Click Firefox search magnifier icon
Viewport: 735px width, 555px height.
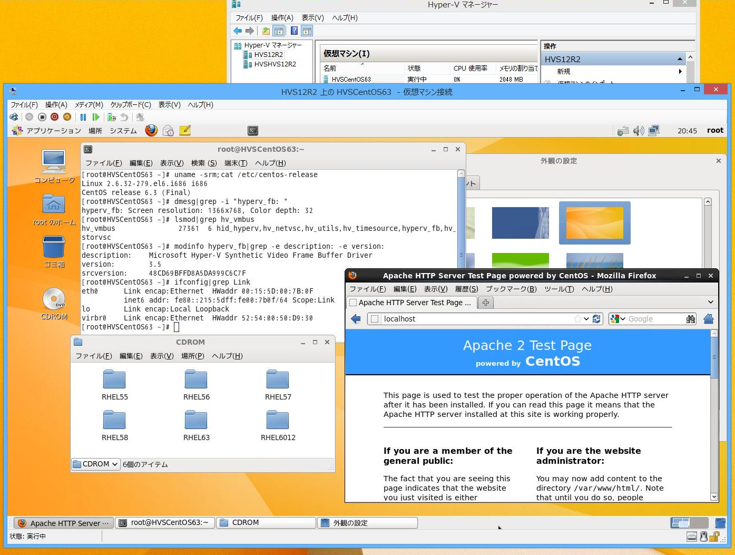coord(691,319)
